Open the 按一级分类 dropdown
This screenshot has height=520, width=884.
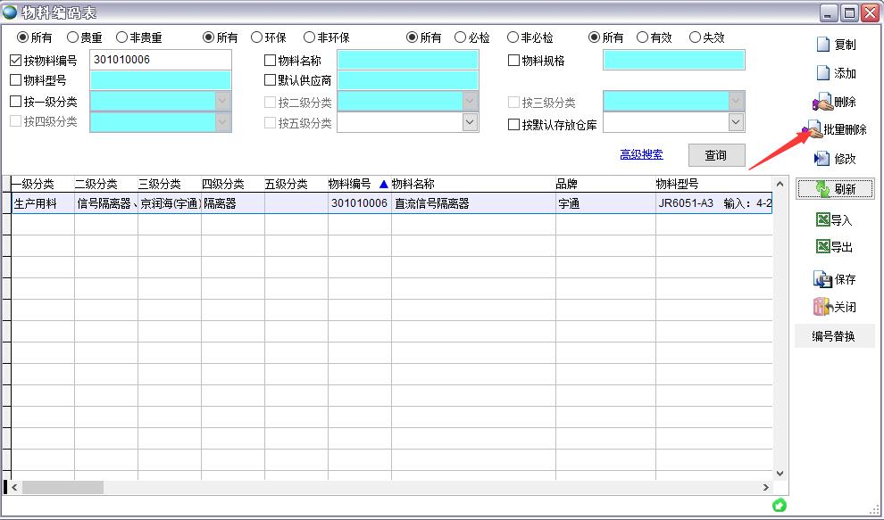222,102
